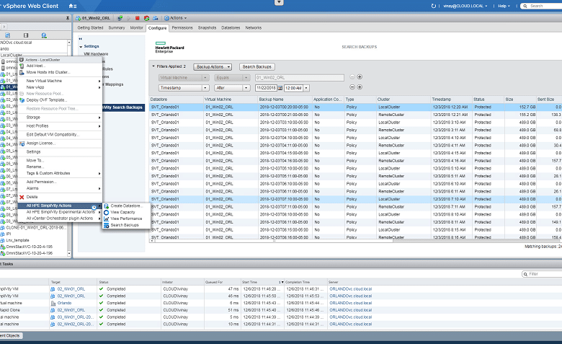Click the 03_Win01_ORL-20 target link
Viewport: 562px width, 344px height.
[x=75, y=317]
